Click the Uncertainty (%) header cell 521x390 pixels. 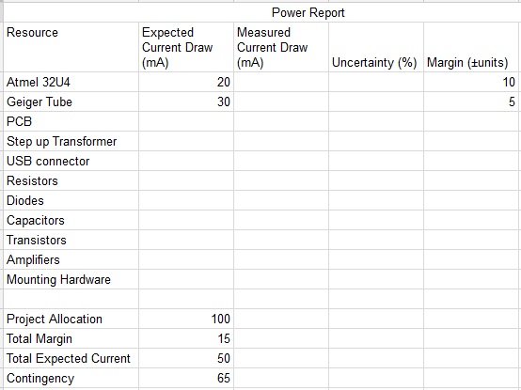pos(376,47)
